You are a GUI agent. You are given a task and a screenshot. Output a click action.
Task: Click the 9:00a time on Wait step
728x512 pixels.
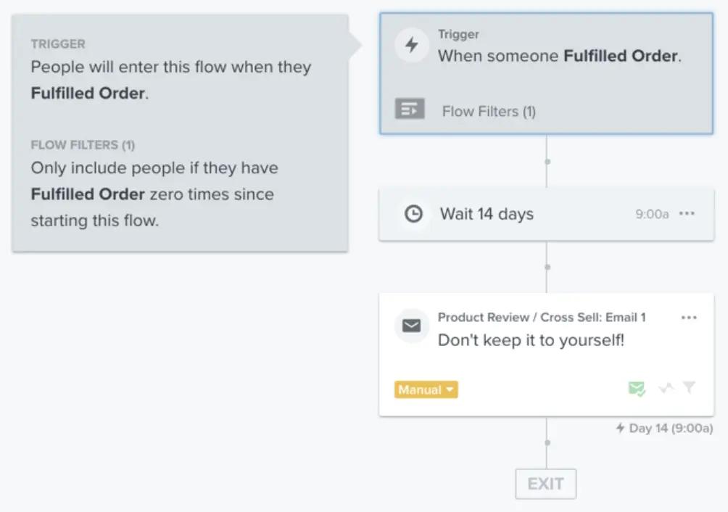coord(652,213)
